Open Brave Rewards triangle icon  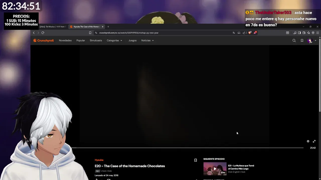[x=255, y=32]
